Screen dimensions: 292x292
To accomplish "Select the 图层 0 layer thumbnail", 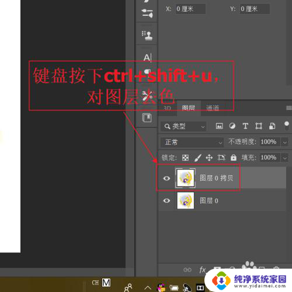I will coord(185,200).
